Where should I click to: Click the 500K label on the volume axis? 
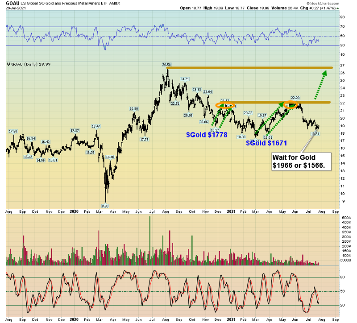point(347,218)
